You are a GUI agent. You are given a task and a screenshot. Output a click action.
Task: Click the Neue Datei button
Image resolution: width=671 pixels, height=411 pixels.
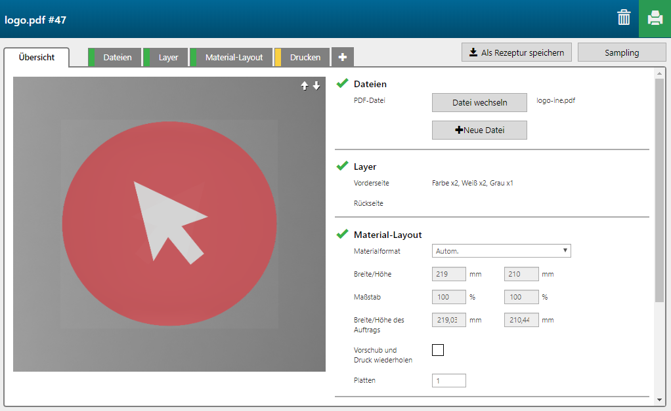[x=479, y=130]
